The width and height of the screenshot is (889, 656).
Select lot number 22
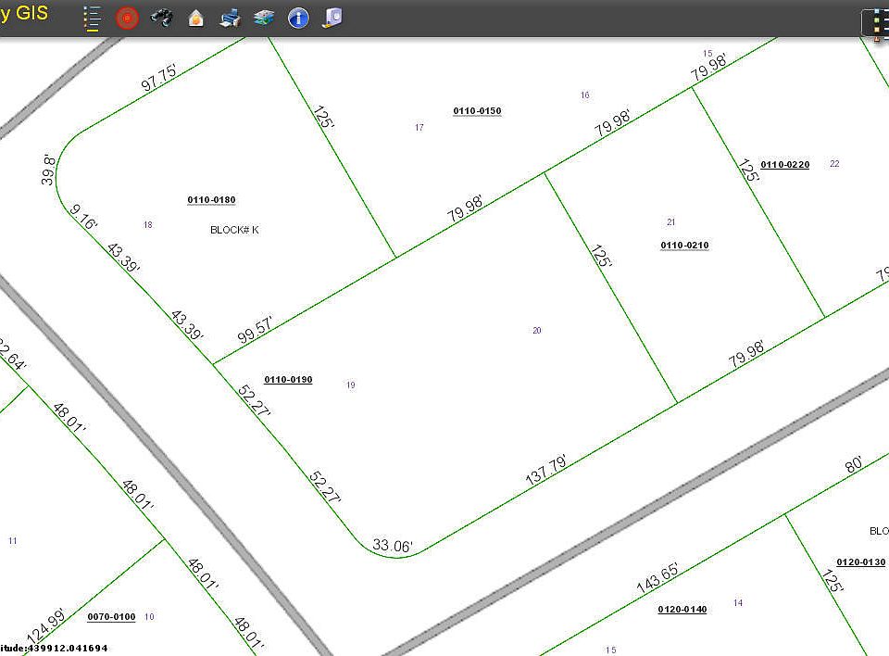pyautogui.click(x=834, y=163)
